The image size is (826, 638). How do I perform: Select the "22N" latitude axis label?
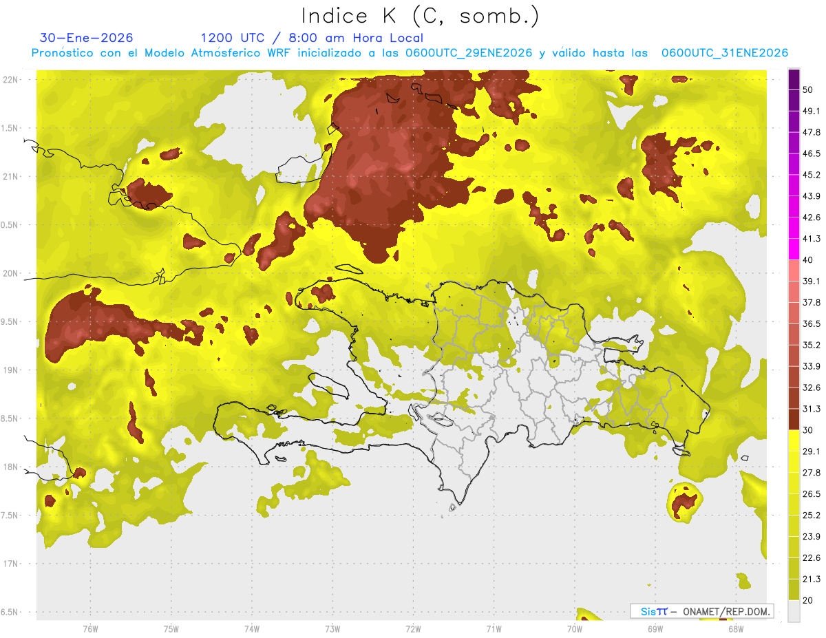tap(12, 80)
